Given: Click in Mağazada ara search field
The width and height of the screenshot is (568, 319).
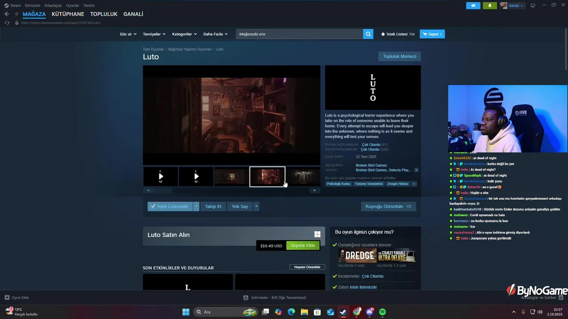Looking at the screenshot, I should [300, 34].
